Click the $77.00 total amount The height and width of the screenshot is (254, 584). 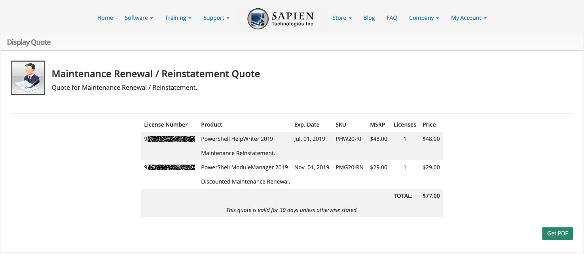coord(431,196)
